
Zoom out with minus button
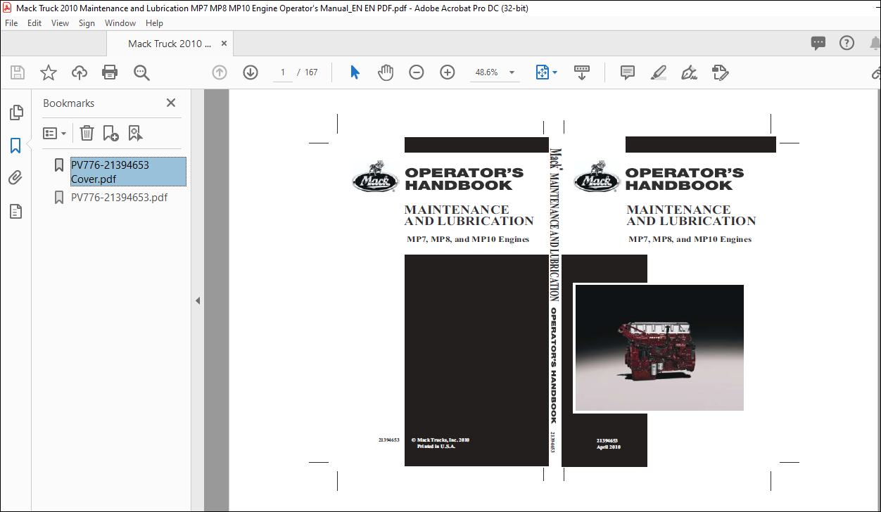(417, 72)
